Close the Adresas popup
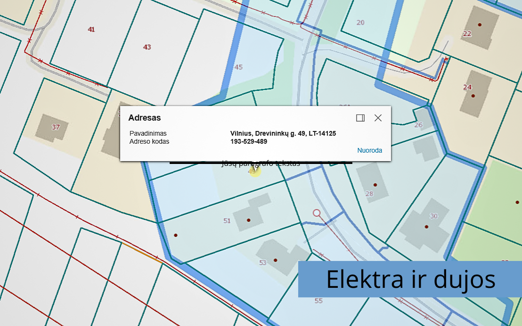The image size is (522, 326). (x=378, y=118)
